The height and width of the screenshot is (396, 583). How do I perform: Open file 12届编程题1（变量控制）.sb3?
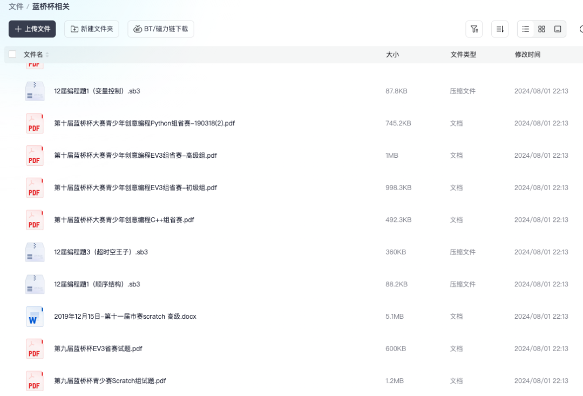pyautogui.click(x=97, y=91)
